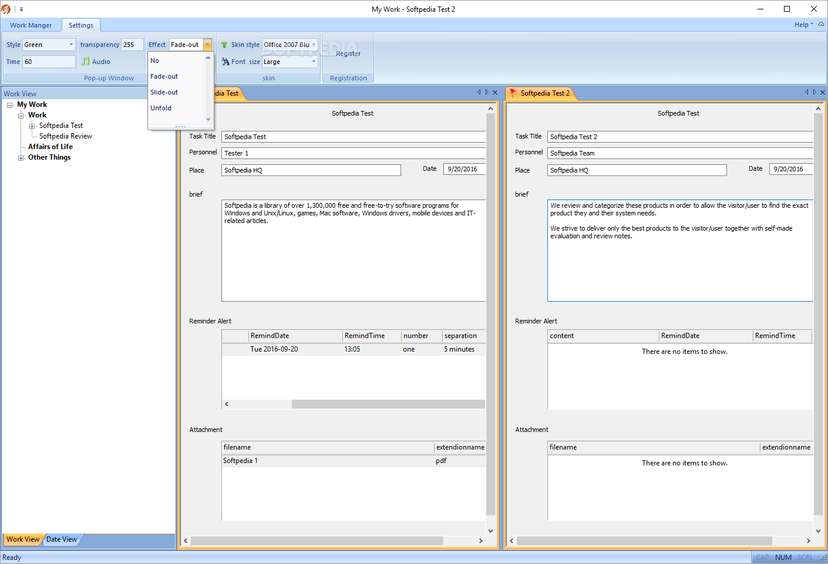This screenshot has width=828, height=564.
Task: Collapse the Work tree node
Action: coord(21,116)
